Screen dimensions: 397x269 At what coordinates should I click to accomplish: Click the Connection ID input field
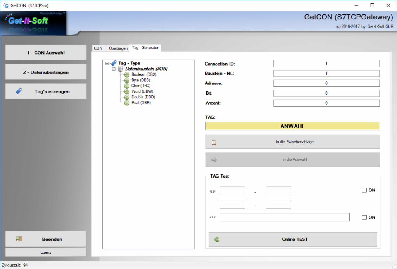pyautogui.click(x=326, y=63)
